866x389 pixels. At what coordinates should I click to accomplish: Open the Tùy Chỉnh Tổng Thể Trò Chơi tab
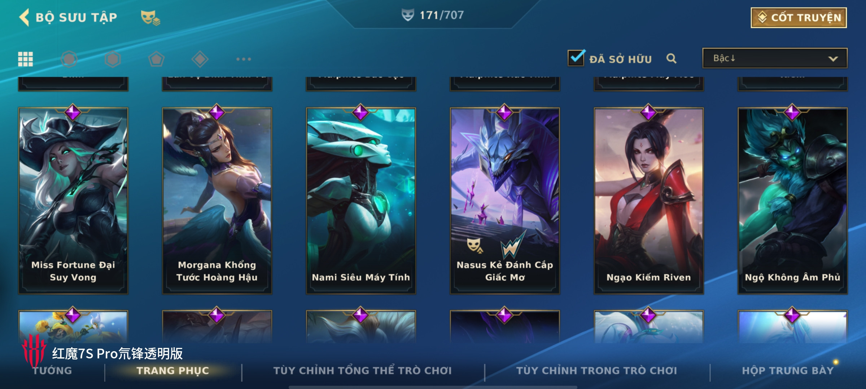[x=362, y=371]
